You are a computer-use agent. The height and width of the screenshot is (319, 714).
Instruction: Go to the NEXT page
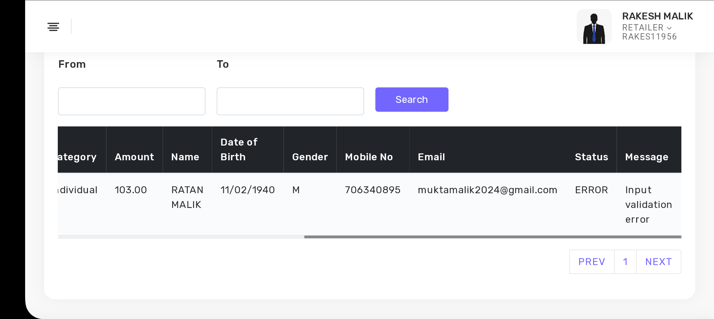click(x=658, y=262)
